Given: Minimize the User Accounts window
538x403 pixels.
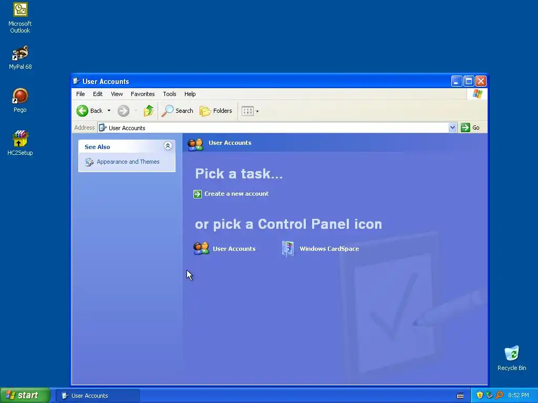Looking at the screenshot, I should (x=457, y=81).
